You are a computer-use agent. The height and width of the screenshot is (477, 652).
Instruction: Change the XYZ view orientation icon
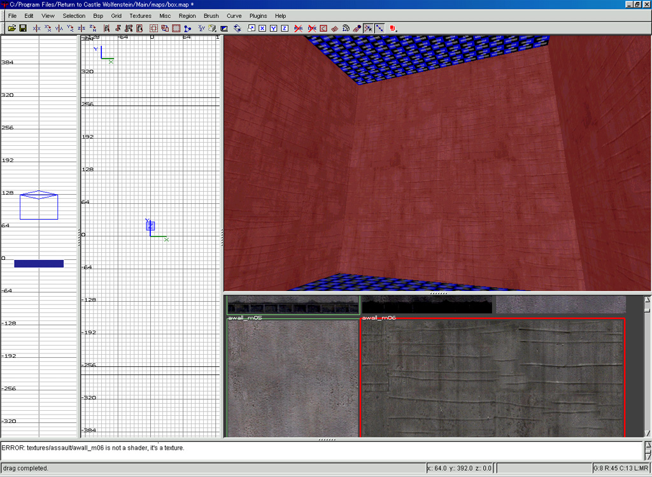click(202, 28)
